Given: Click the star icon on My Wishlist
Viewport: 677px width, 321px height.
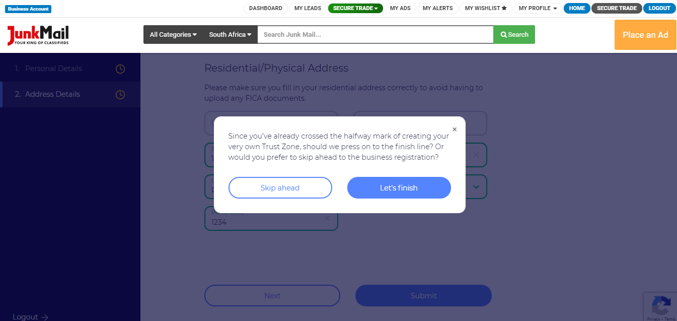Looking at the screenshot, I should tap(504, 8).
